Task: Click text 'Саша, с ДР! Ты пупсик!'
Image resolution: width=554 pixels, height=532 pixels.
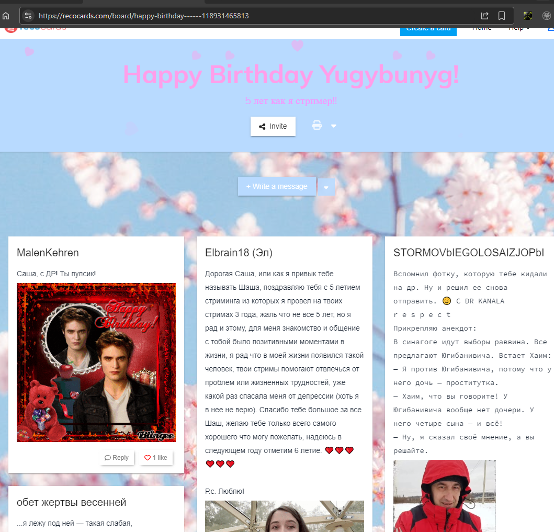Action: click(56, 274)
